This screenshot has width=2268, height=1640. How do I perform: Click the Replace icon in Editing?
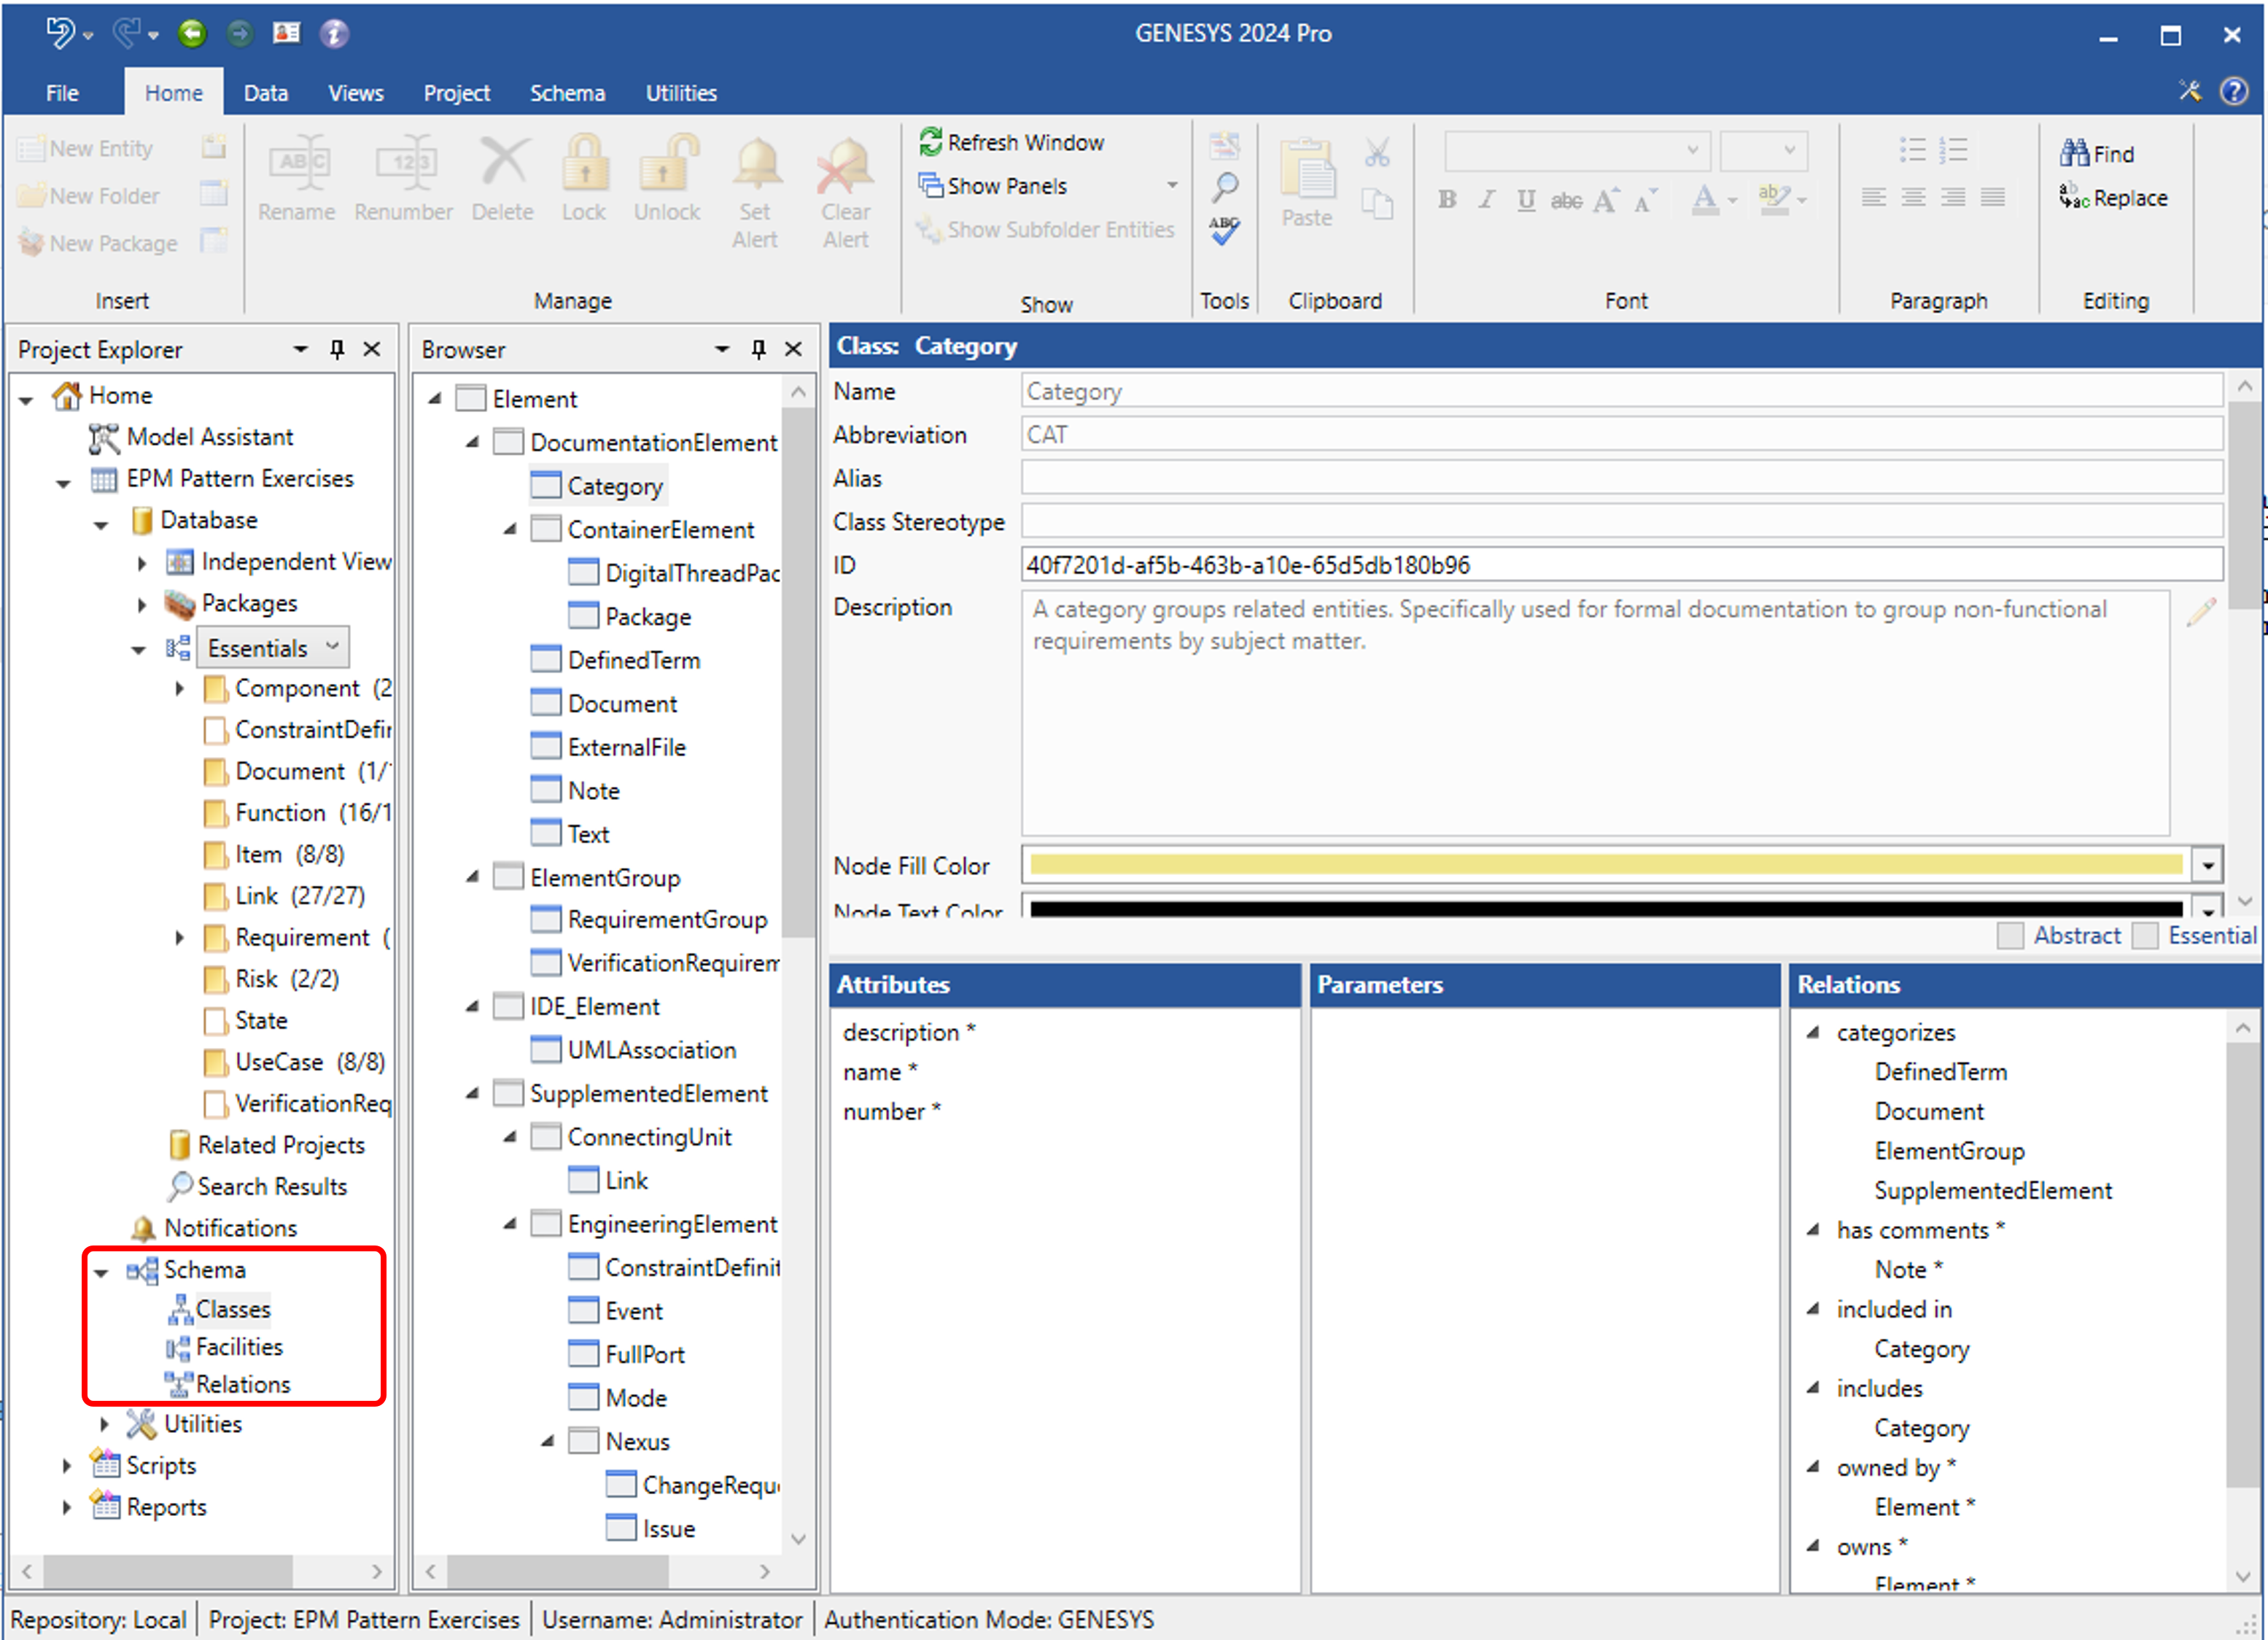[2074, 197]
